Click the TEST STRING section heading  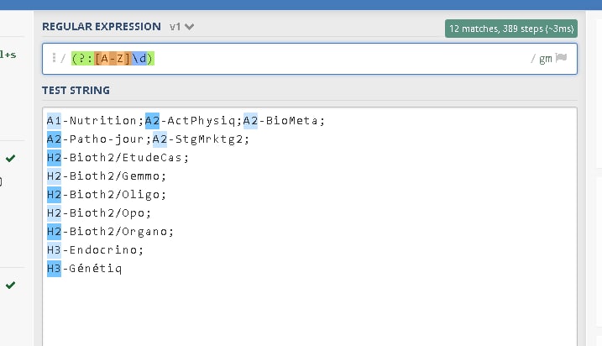tap(76, 90)
